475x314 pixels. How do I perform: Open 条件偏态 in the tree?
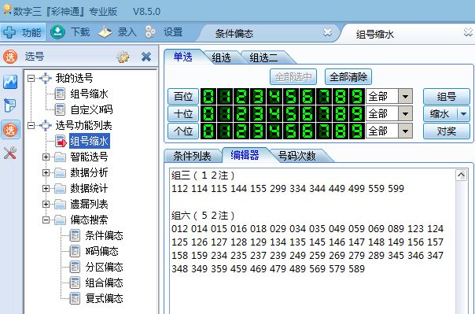104,236
